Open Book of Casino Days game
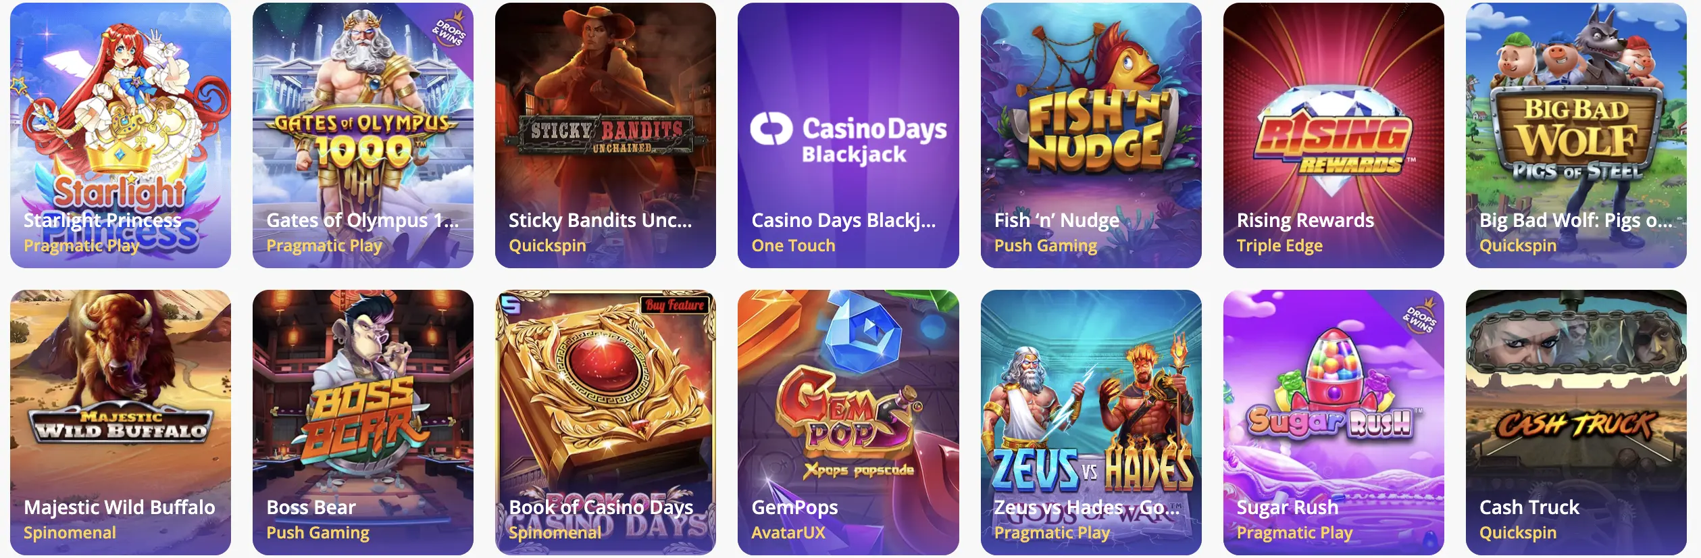This screenshot has height=558, width=1701. (605, 422)
